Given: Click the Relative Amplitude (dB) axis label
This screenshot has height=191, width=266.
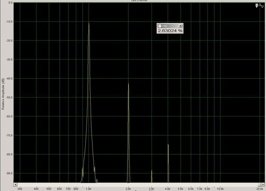Looking at the screenshot, I should (3, 94).
